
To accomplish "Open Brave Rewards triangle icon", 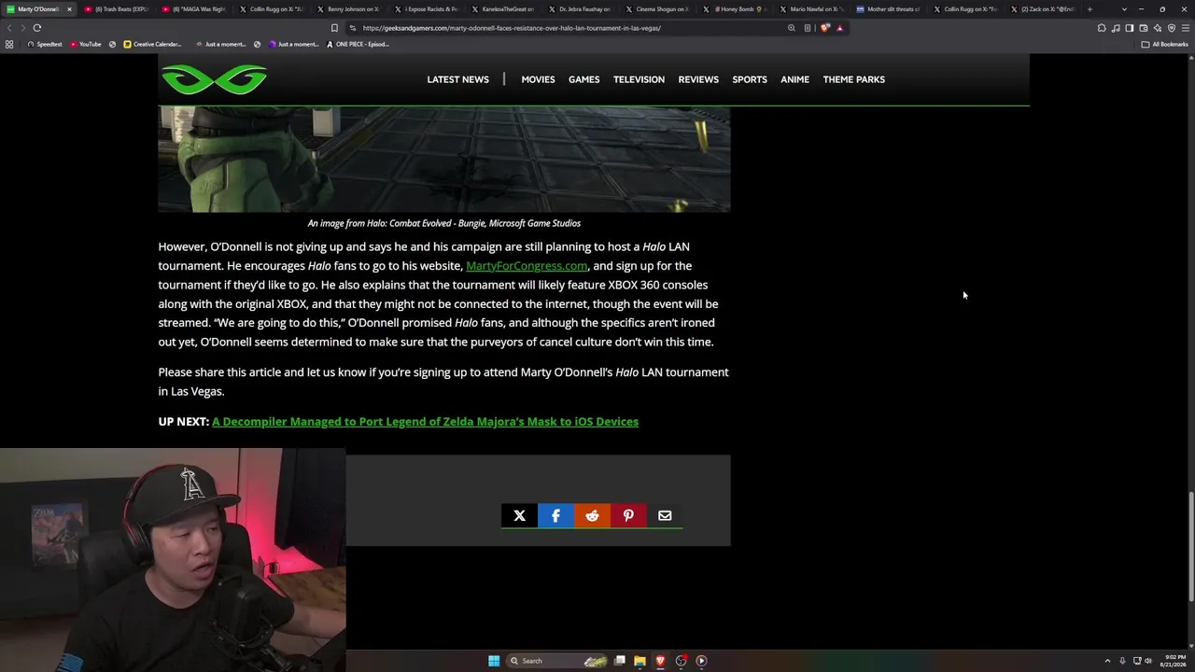I will click(x=839, y=28).
